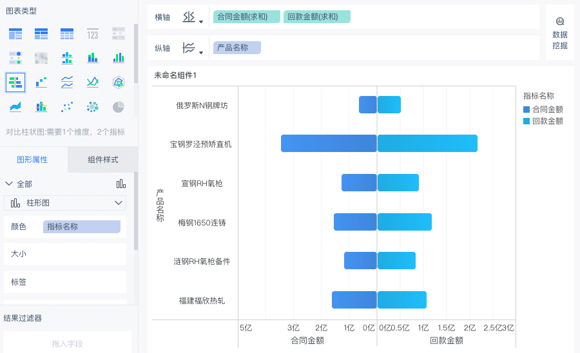Select the detail table chart type icon
Viewport: 580px width, 353px height.
click(67, 34)
